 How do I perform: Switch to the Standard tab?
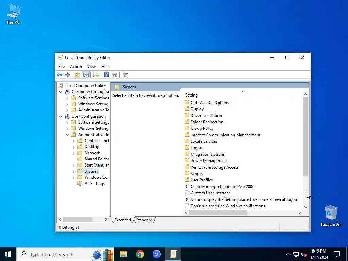coord(144,220)
